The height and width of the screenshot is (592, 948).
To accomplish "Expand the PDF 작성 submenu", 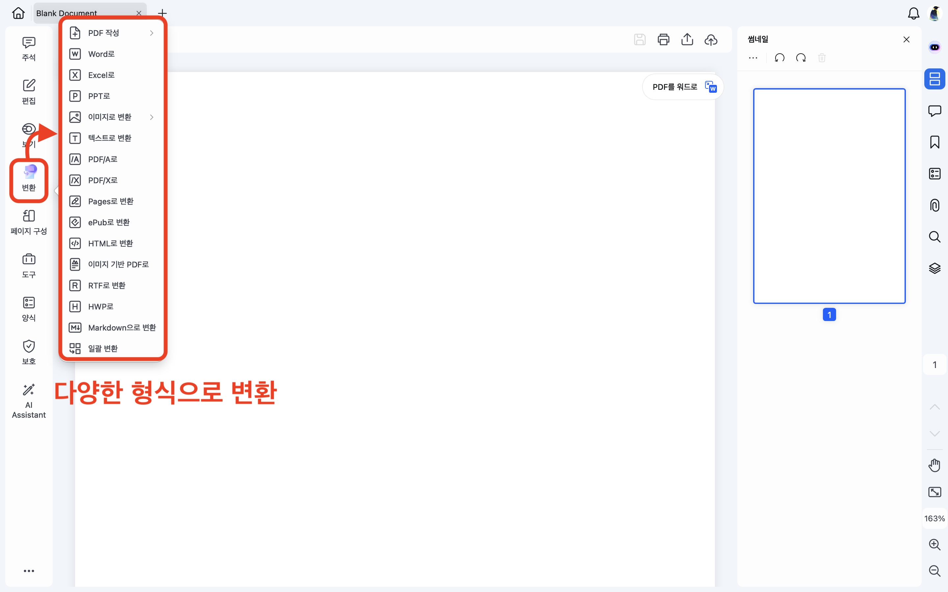I will (x=113, y=33).
